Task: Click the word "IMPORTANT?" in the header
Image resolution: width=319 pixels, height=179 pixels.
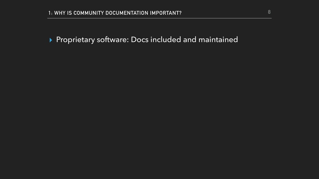Action: click(165, 13)
